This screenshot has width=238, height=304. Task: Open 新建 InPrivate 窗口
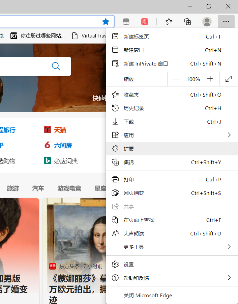pos(172,64)
